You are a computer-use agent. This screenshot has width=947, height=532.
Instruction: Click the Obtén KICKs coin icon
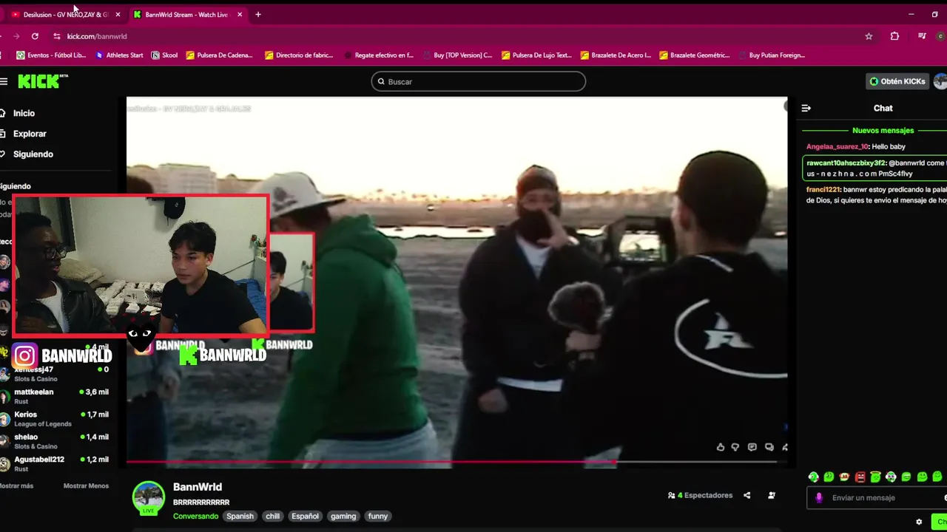coord(874,81)
